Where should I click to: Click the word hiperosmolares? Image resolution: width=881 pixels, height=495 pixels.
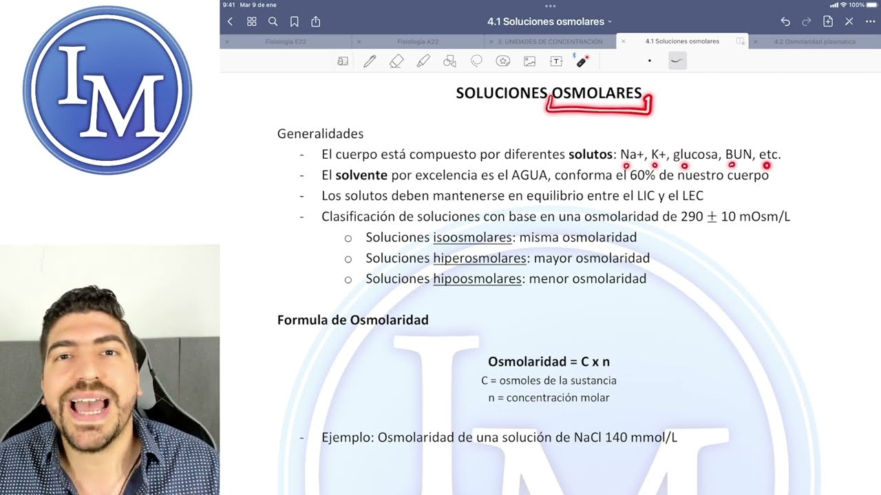click(x=480, y=258)
